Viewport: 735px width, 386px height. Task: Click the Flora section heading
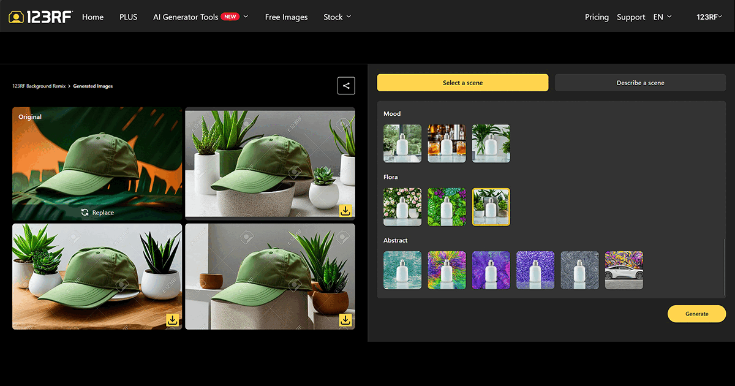tap(391, 177)
